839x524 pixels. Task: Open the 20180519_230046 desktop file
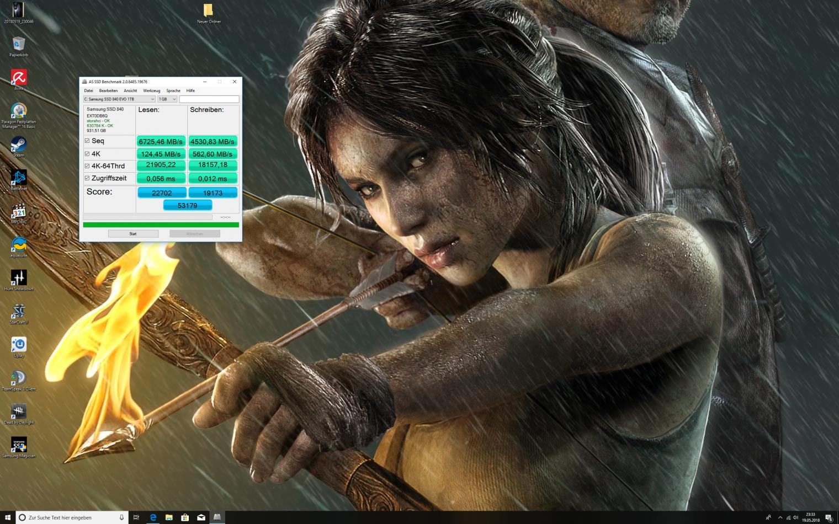[x=19, y=13]
